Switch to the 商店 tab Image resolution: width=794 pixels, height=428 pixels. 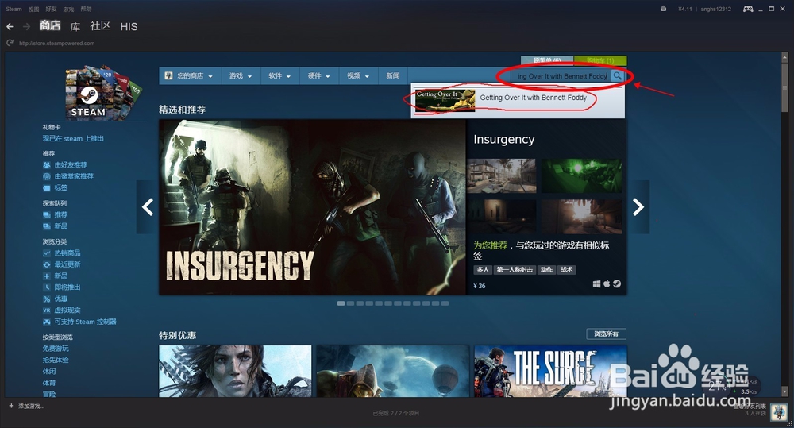(x=50, y=25)
